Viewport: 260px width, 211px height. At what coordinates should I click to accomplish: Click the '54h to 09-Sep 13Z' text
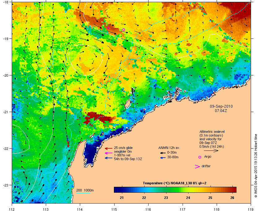[128, 159]
